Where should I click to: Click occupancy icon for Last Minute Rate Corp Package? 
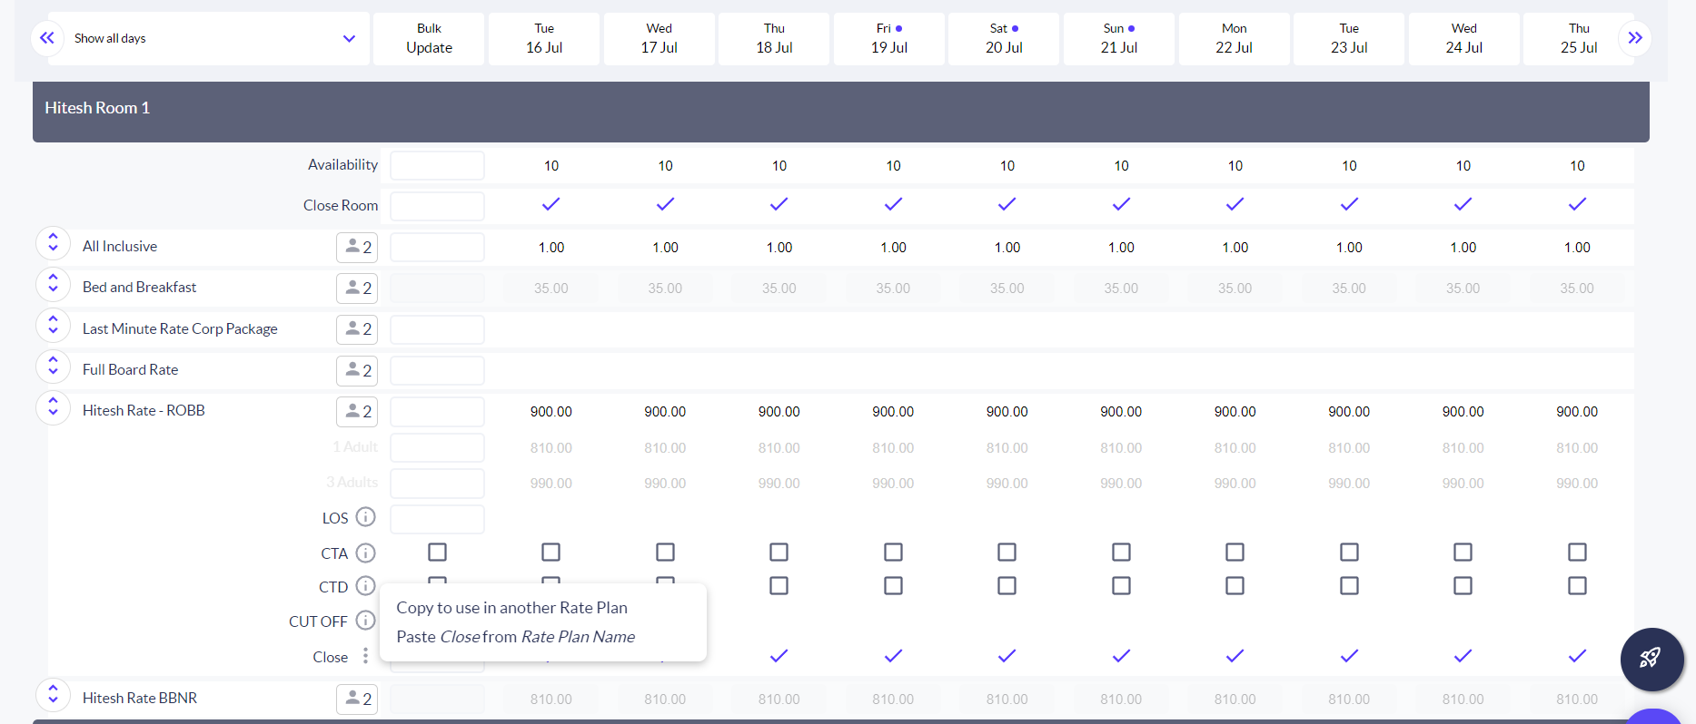[x=357, y=328]
